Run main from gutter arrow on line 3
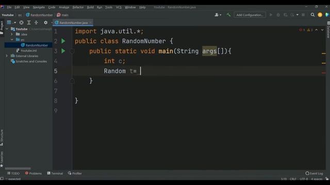330x185 pixels. 63,51
